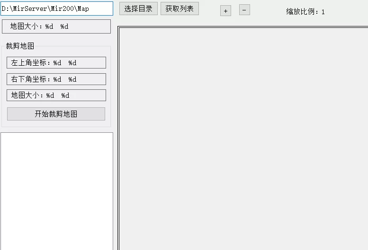The height and width of the screenshot is (250, 368).
Task: Click the 右下角坐标 field
Action: point(56,79)
